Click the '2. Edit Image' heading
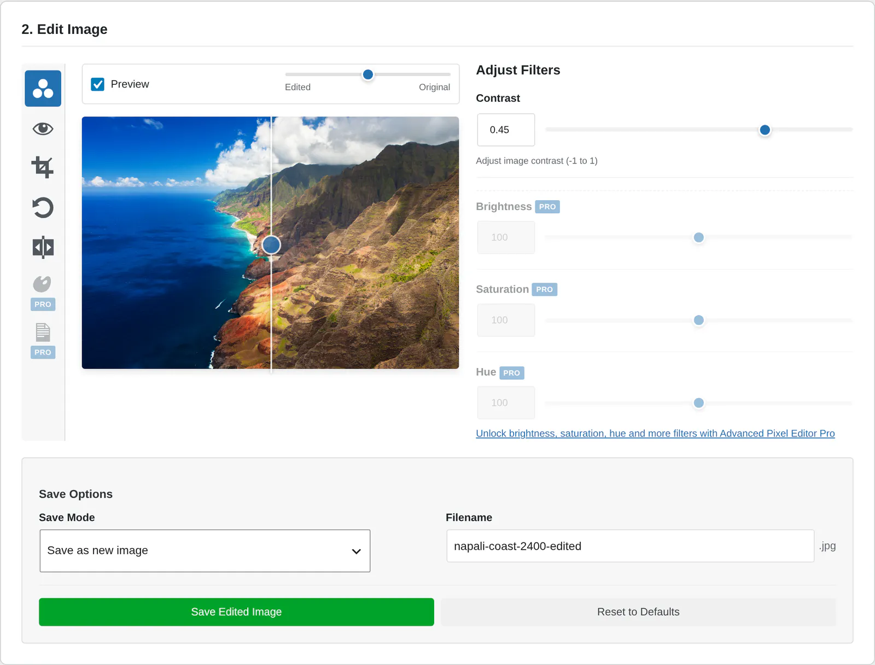This screenshot has width=875, height=665. [x=65, y=29]
